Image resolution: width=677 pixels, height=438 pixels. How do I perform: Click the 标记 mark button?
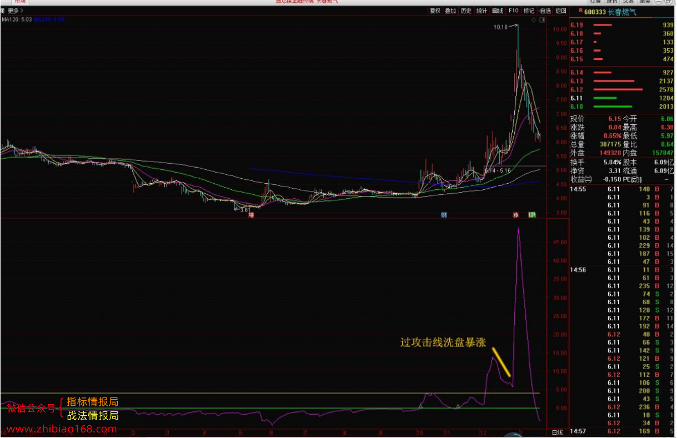(x=529, y=11)
